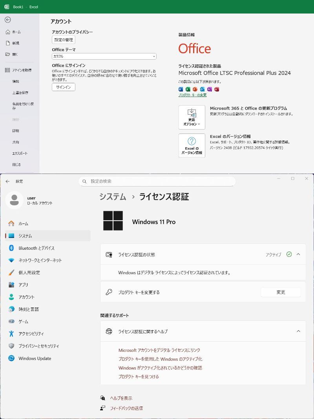The image size is (314, 419).
Task: Click the search magnifier icon in Settings
Action: pyautogui.click(x=84, y=181)
